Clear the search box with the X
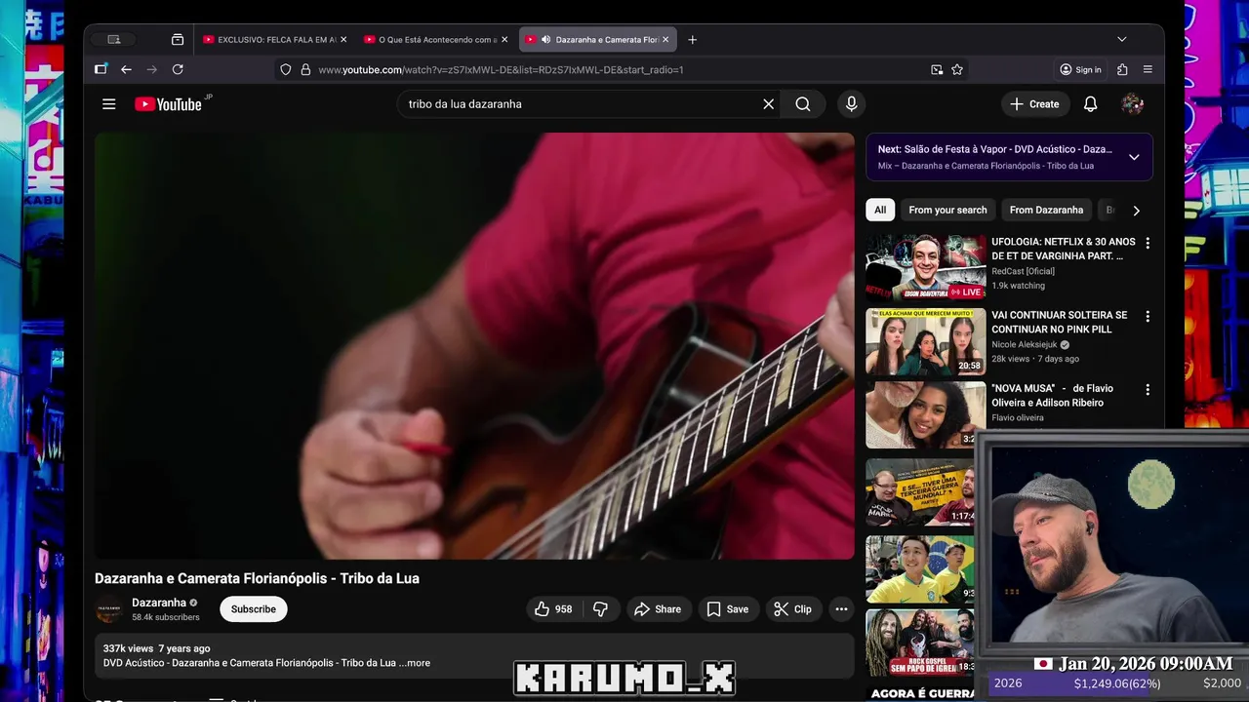1249x702 pixels. [x=768, y=104]
